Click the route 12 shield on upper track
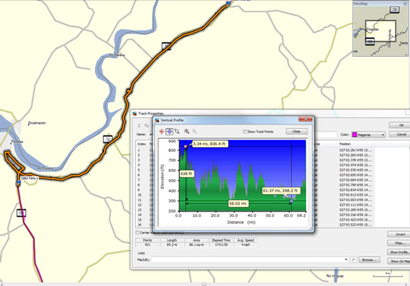 (x=166, y=46)
